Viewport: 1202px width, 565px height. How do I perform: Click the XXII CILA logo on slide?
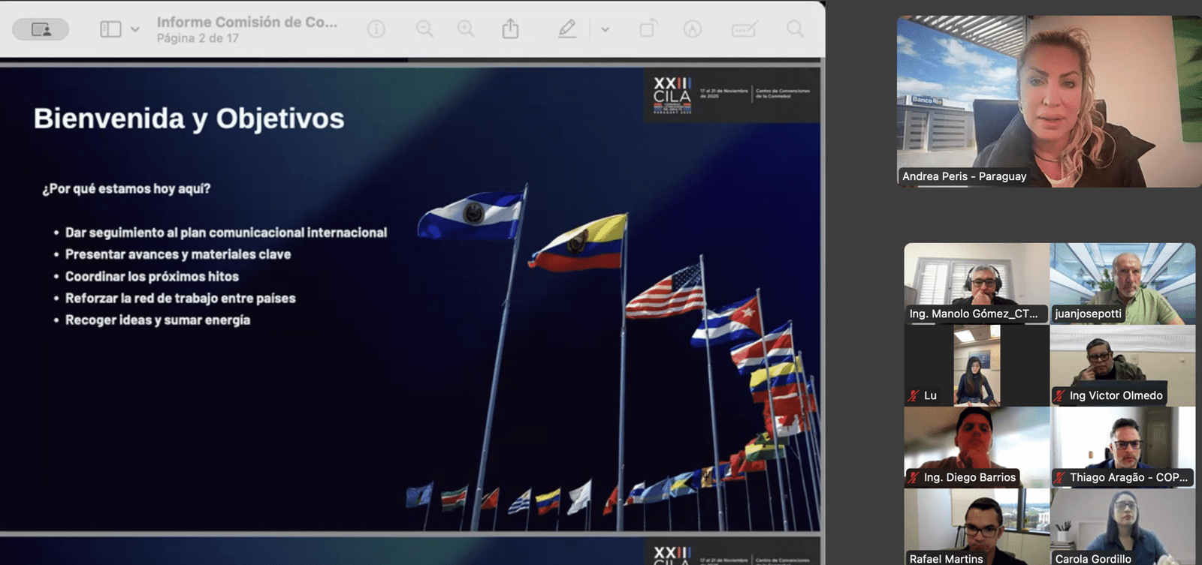pyautogui.click(x=672, y=95)
